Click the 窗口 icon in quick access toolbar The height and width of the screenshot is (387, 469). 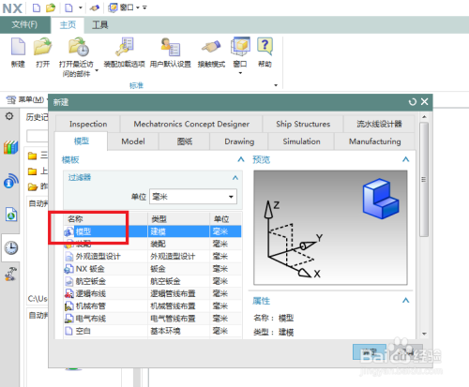[113, 7]
